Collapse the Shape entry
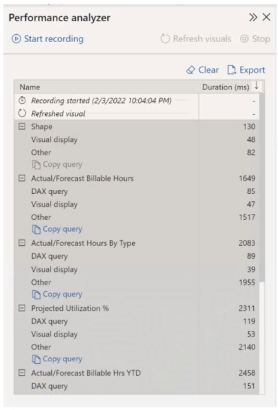This screenshot has height=410, width=278. click(x=22, y=127)
